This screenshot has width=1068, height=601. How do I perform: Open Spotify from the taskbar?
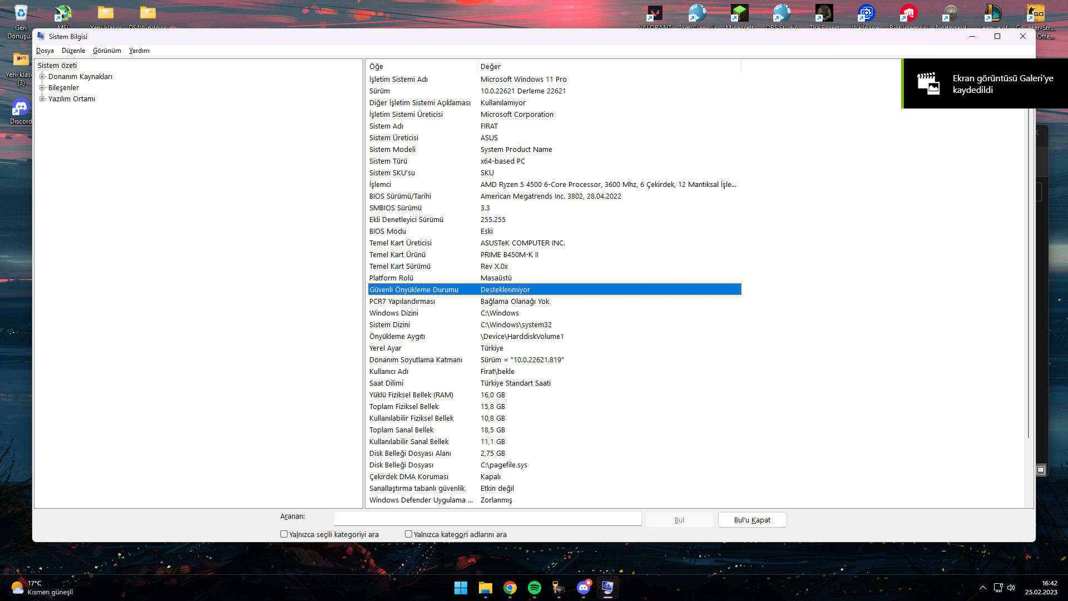click(x=534, y=588)
